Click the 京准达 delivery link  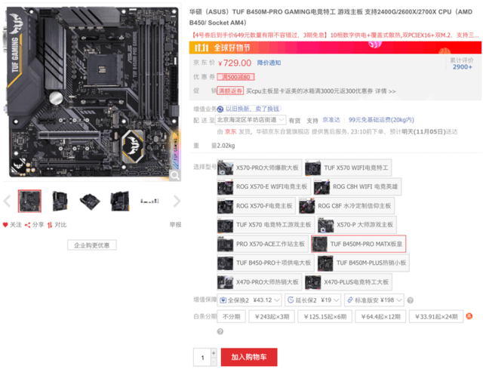[331, 120]
